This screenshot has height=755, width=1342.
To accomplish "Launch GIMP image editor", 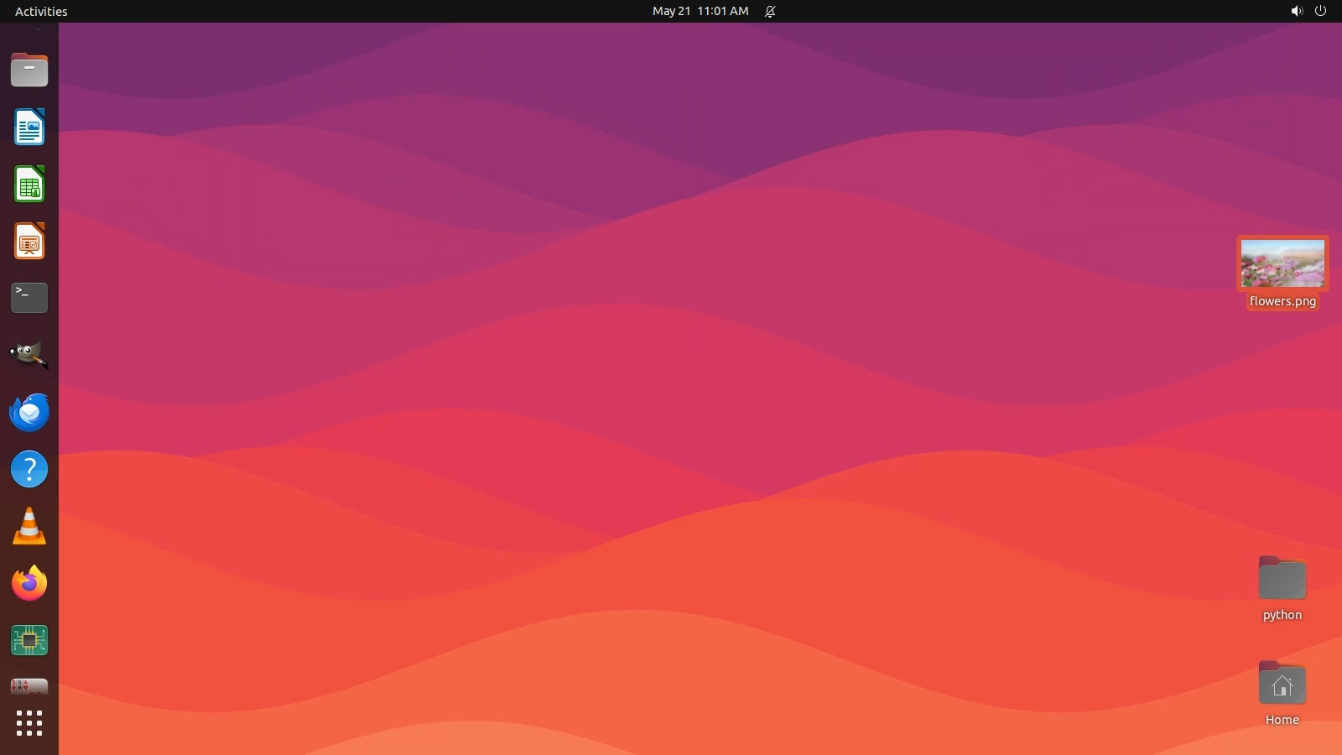I will pyautogui.click(x=29, y=355).
